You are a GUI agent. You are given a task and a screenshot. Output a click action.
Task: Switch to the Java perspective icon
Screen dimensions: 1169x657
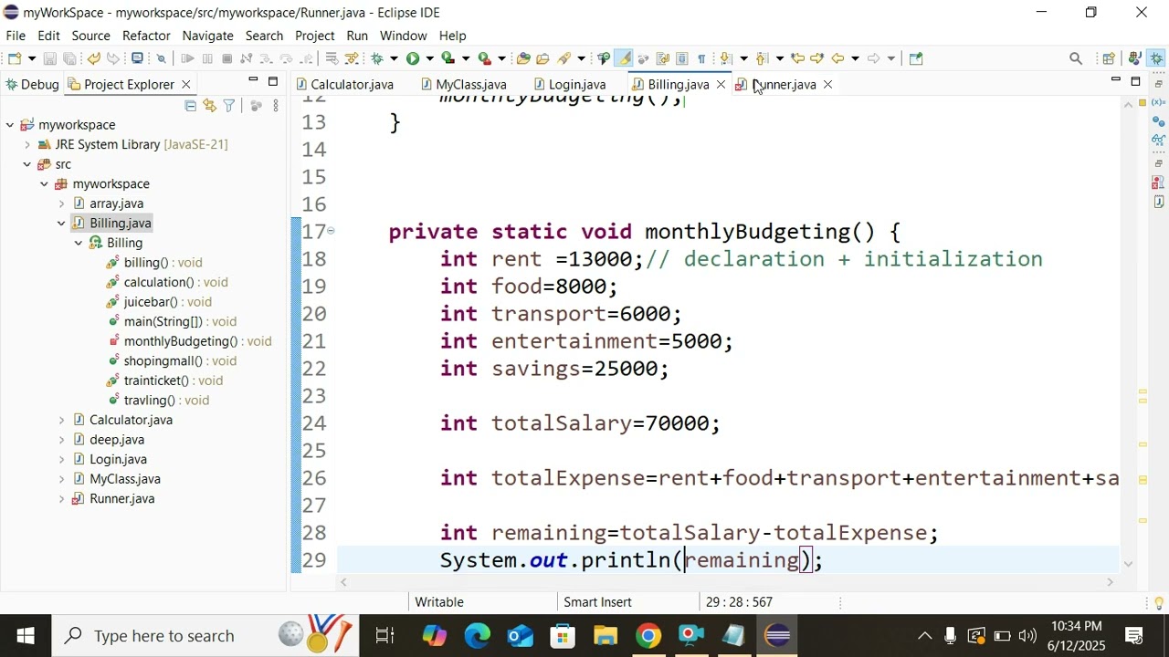coord(1133,58)
